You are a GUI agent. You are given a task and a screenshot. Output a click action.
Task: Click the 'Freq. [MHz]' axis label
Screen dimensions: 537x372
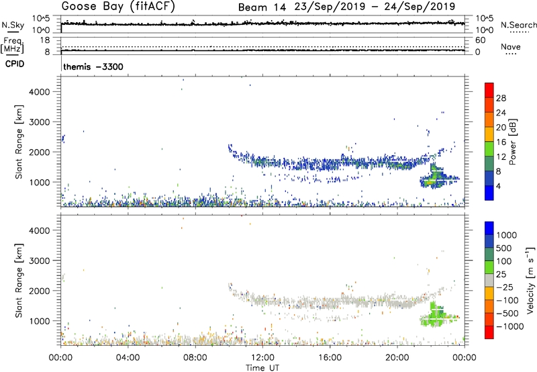tap(13, 46)
